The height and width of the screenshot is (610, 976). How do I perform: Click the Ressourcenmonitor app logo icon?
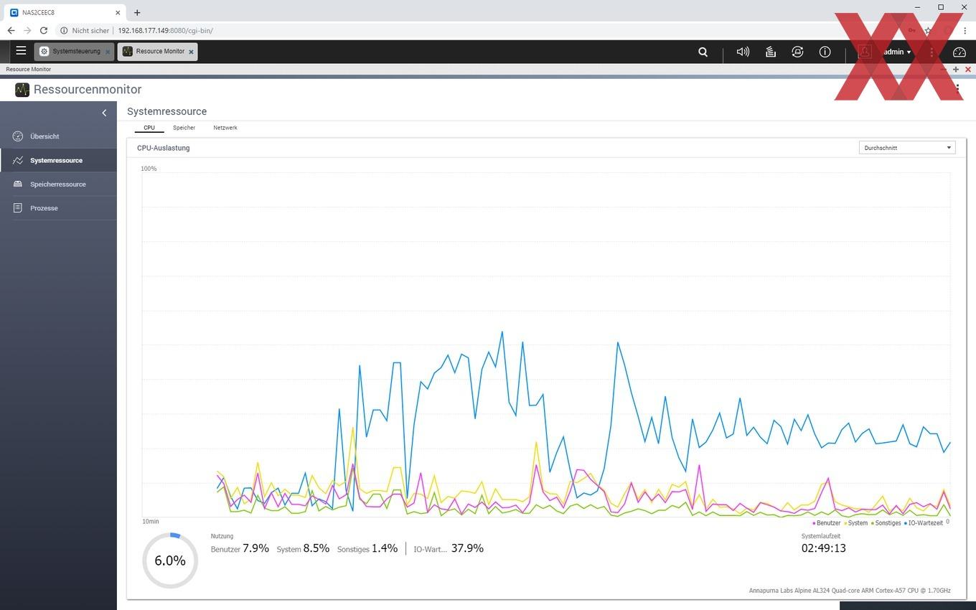click(22, 89)
